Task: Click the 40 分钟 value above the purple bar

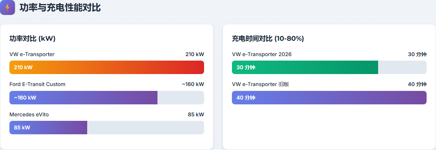Action: pyautogui.click(x=417, y=84)
